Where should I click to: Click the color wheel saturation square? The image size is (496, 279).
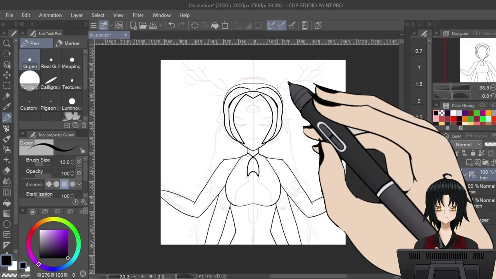click(54, 244)
